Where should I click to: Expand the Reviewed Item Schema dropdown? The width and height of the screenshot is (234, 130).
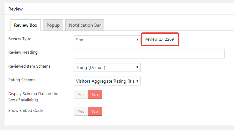(107, 67)
